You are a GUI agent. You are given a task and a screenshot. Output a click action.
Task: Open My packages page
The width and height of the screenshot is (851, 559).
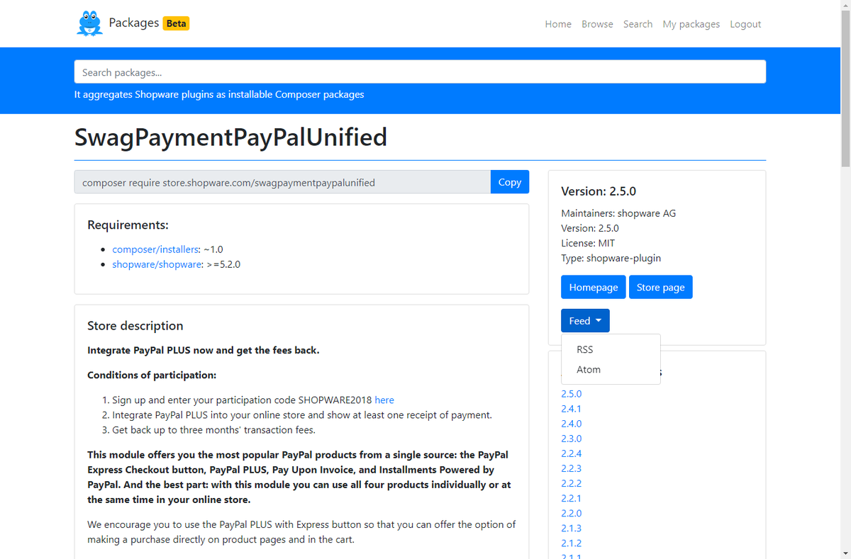[691, 24]
